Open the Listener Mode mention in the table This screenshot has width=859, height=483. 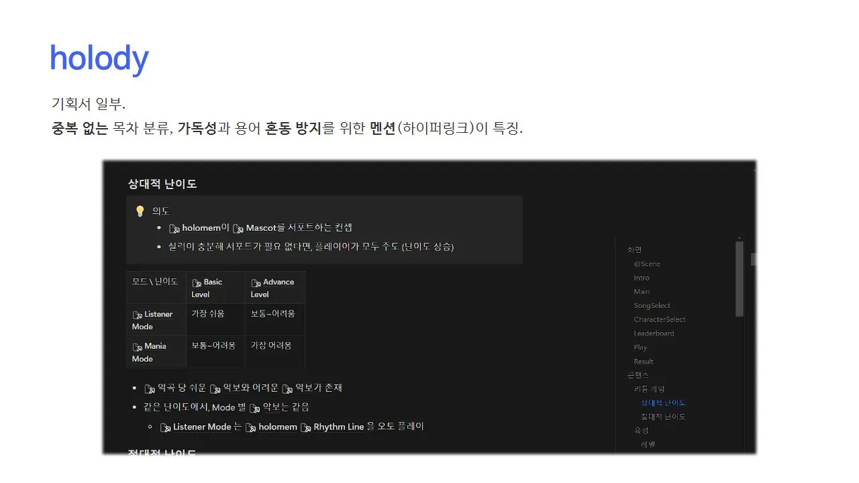click(152, 320)
